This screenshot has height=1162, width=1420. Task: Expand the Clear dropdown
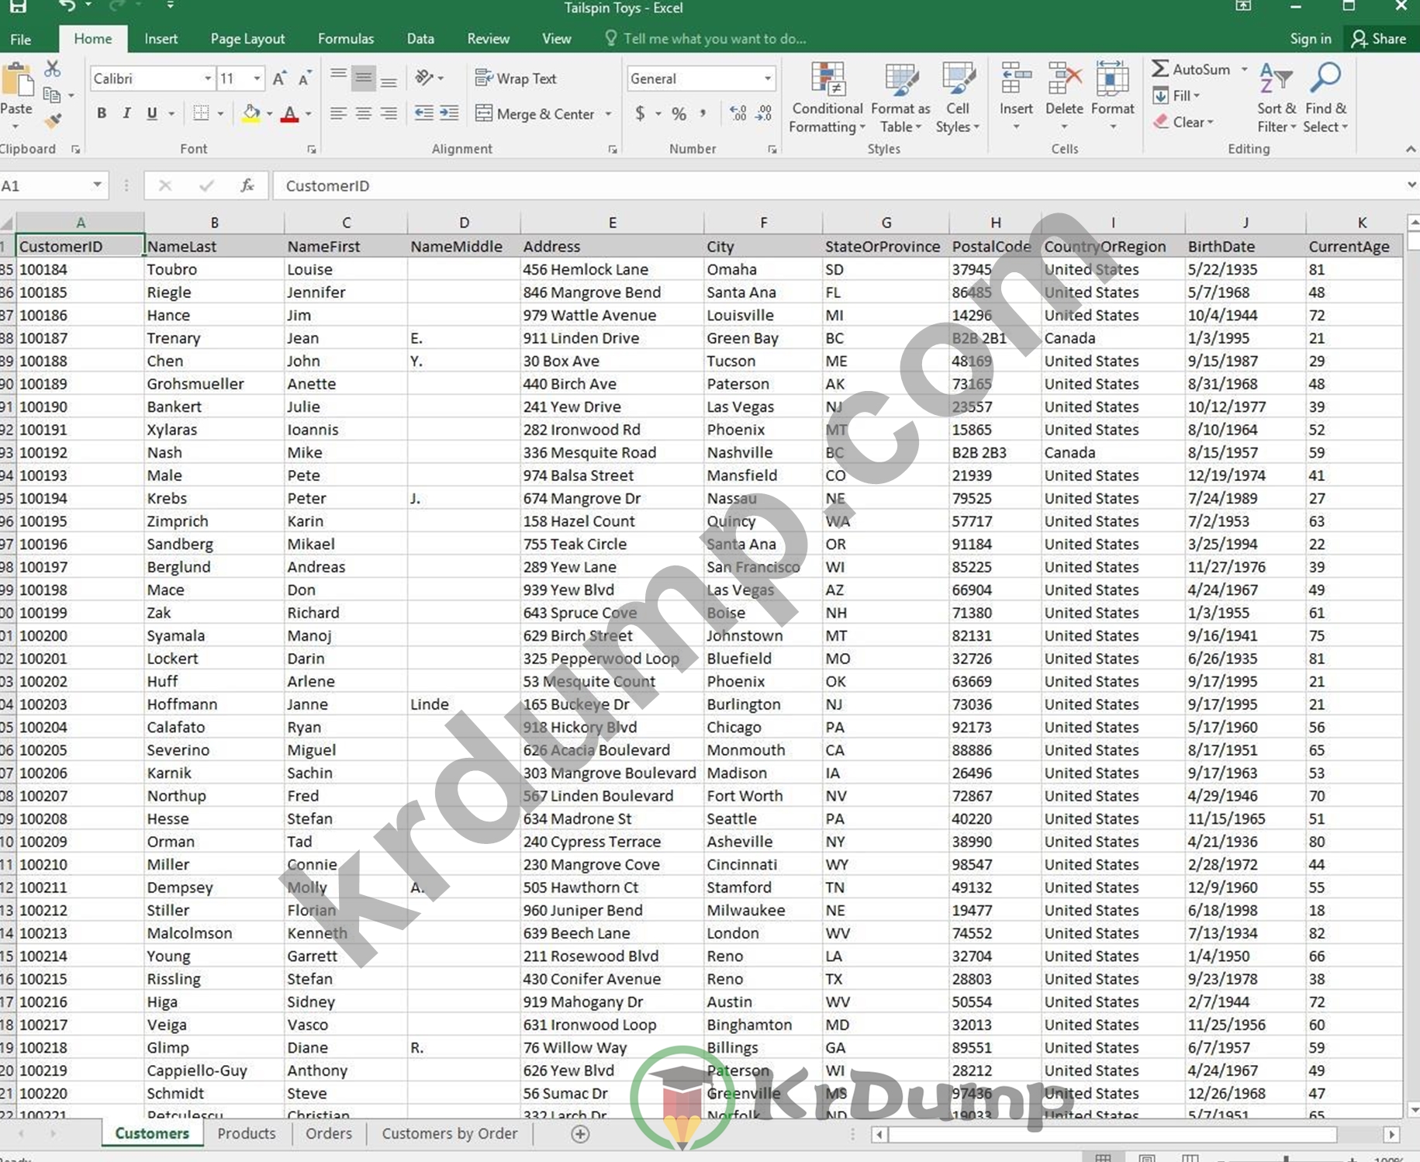tap(1209, 122)
